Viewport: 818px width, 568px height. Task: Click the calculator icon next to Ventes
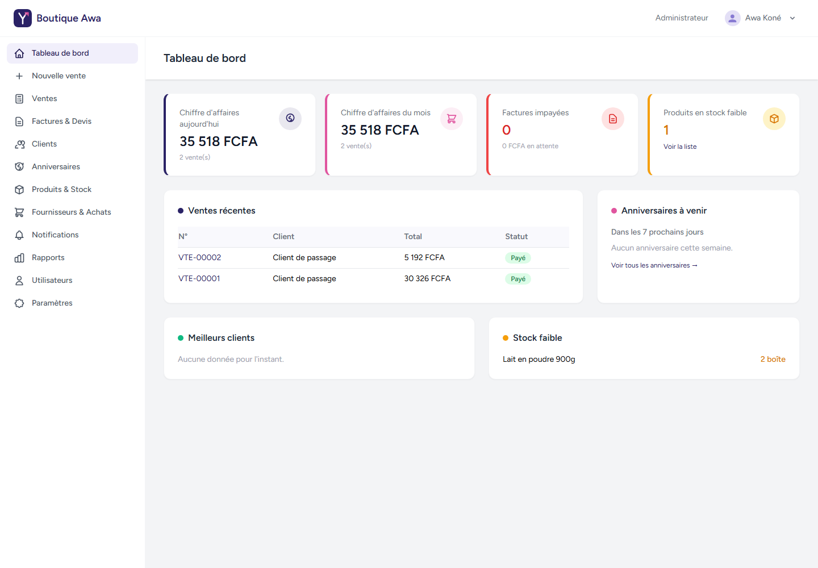coord(19,99)
